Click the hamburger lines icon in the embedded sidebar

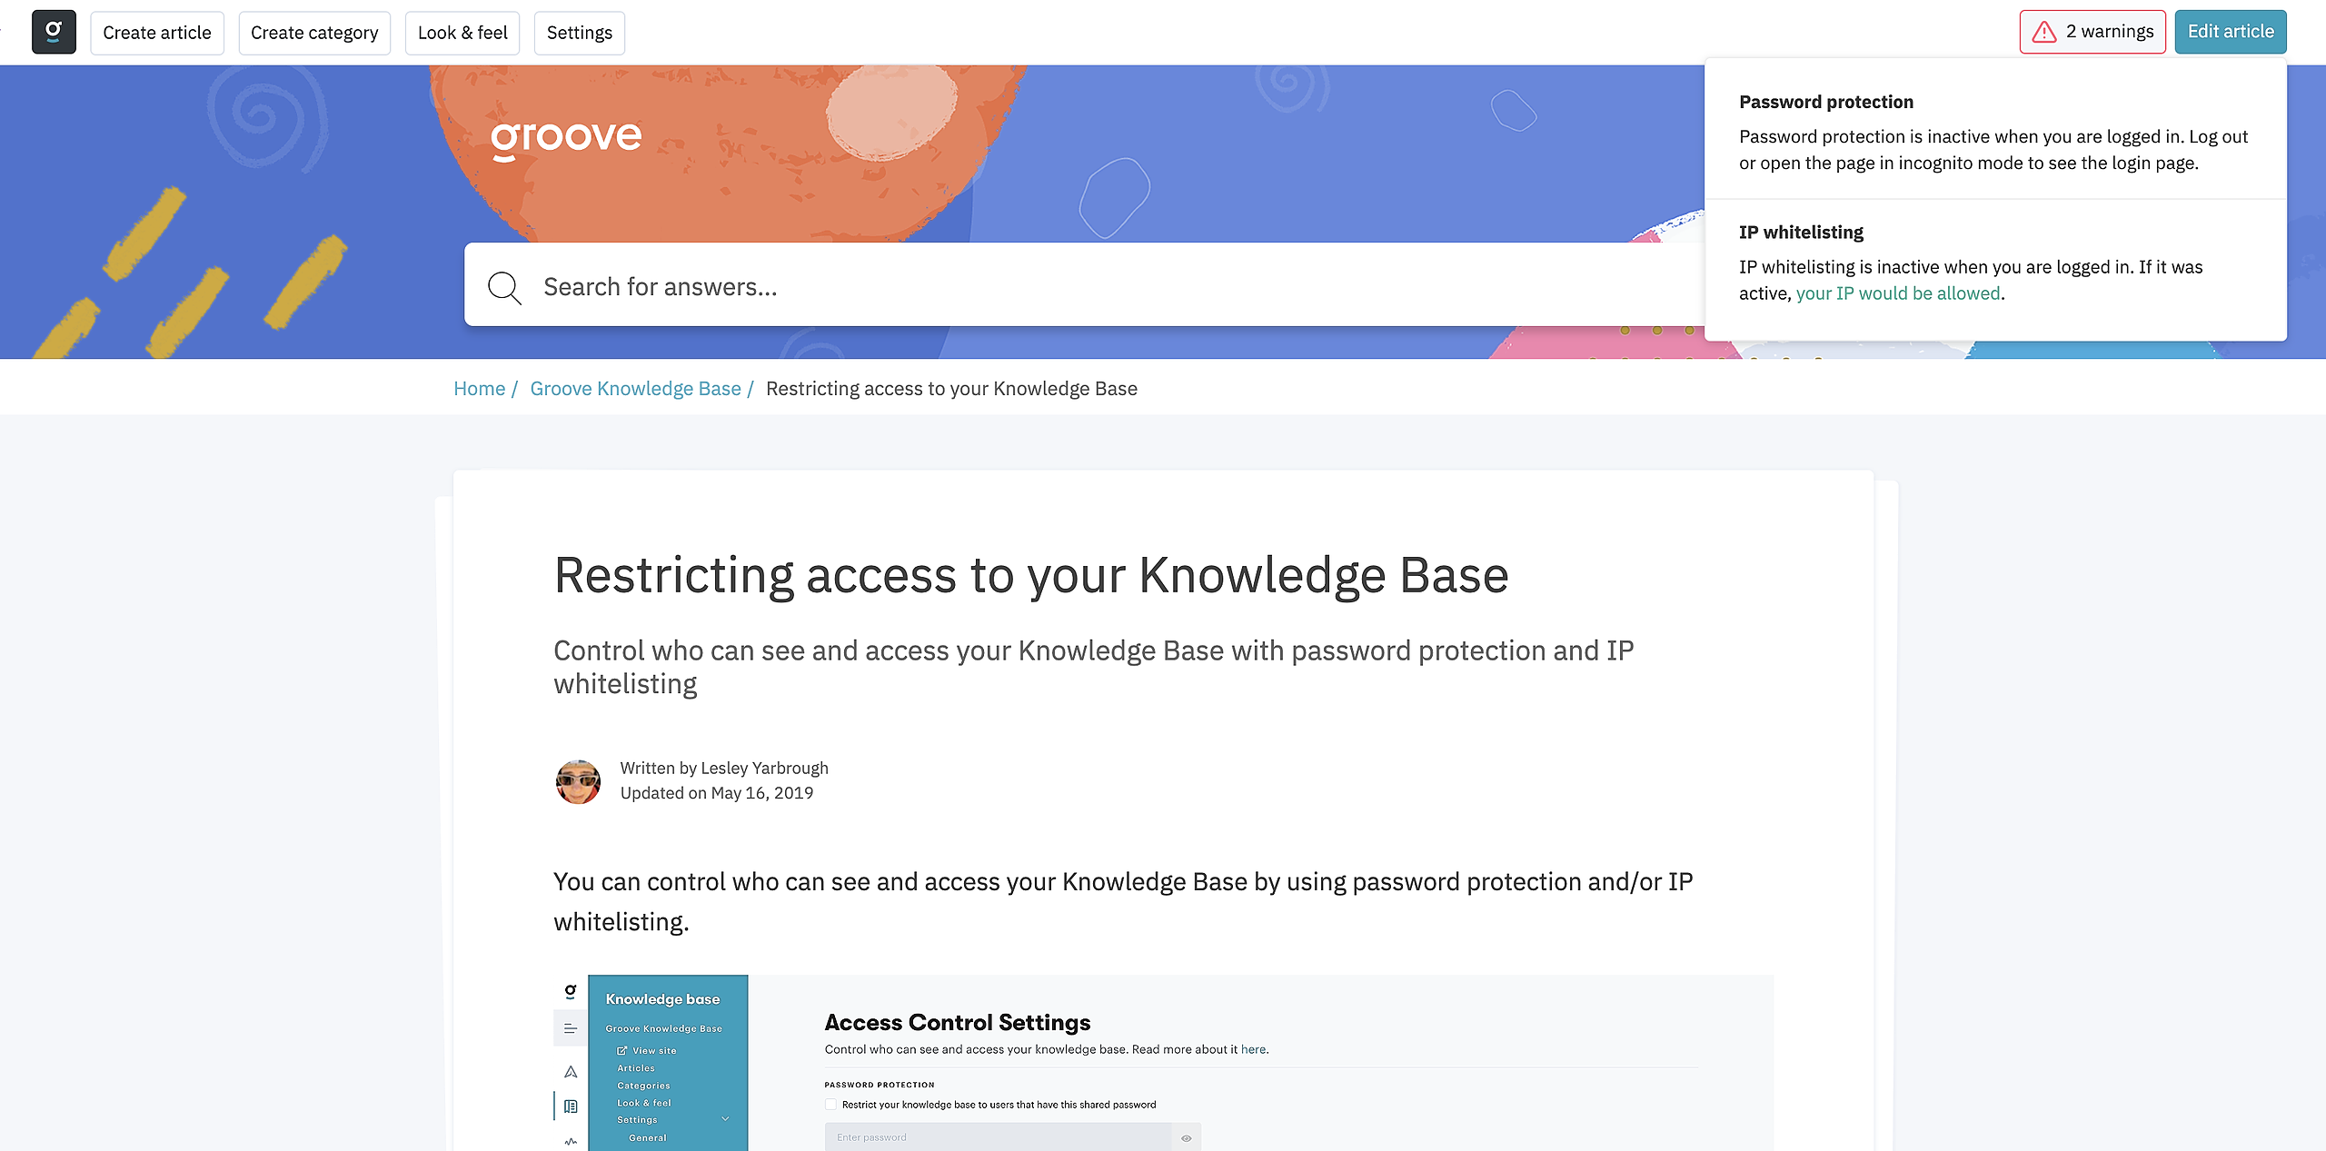point(571,1028)
